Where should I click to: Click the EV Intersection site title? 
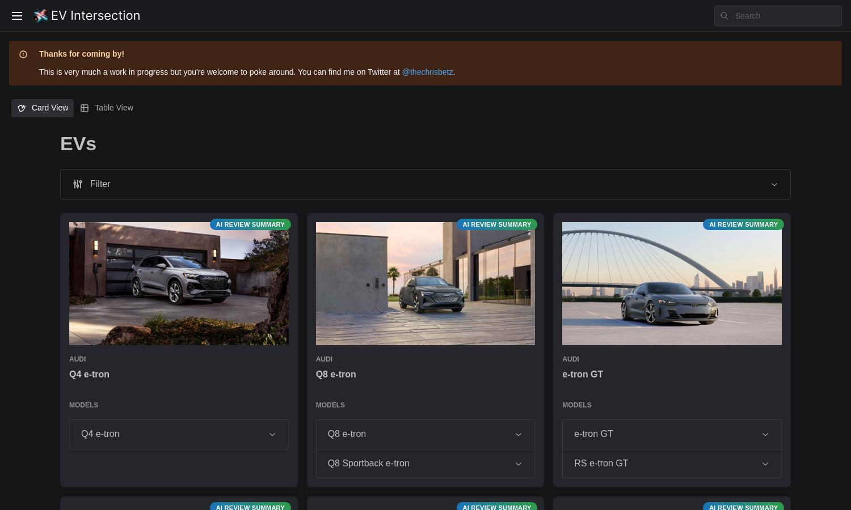click(95, 16)
